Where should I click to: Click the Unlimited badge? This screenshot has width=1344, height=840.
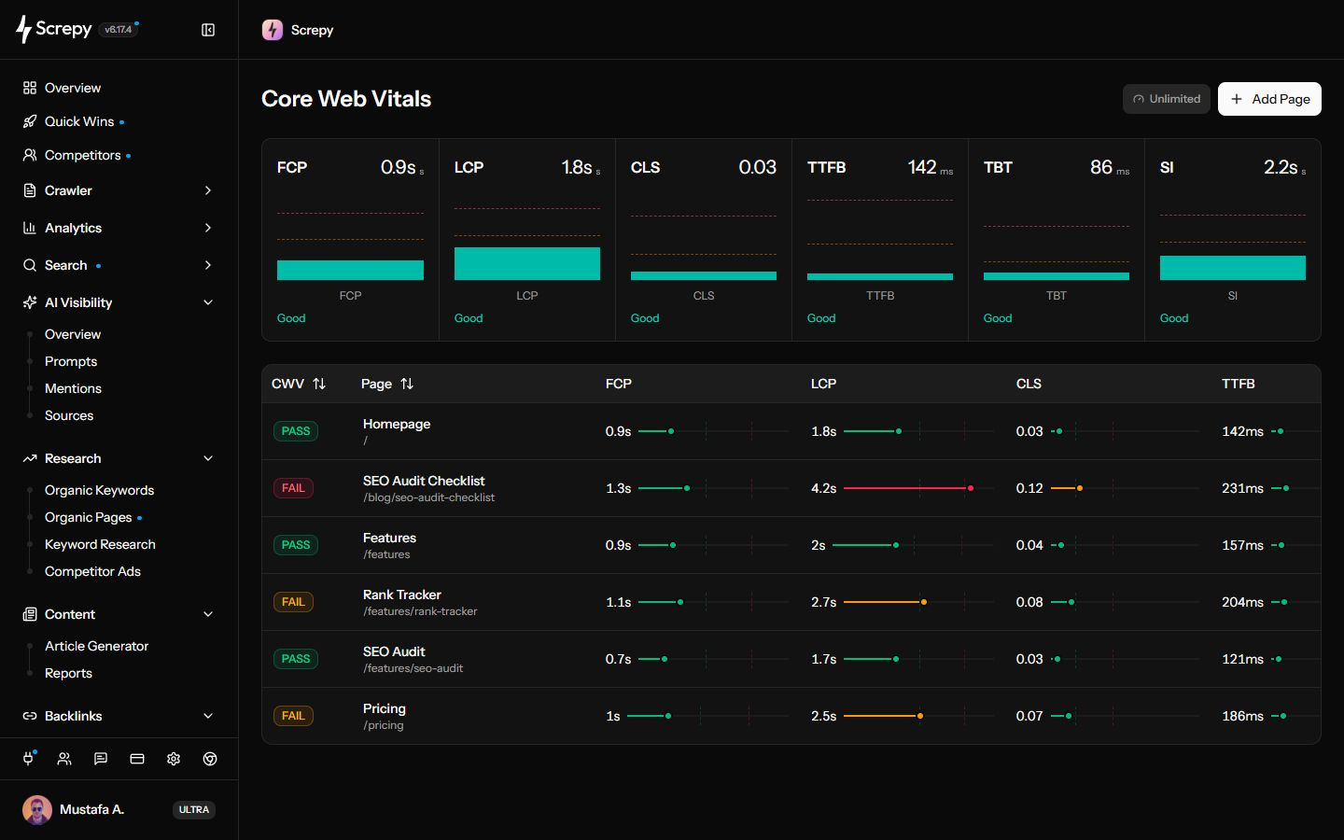pyautogui.click(x=1167, y=99)
